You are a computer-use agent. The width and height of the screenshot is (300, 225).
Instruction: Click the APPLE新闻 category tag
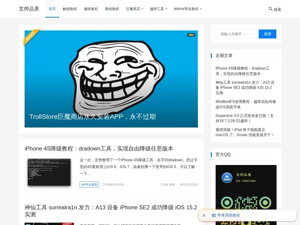[89, 184]
